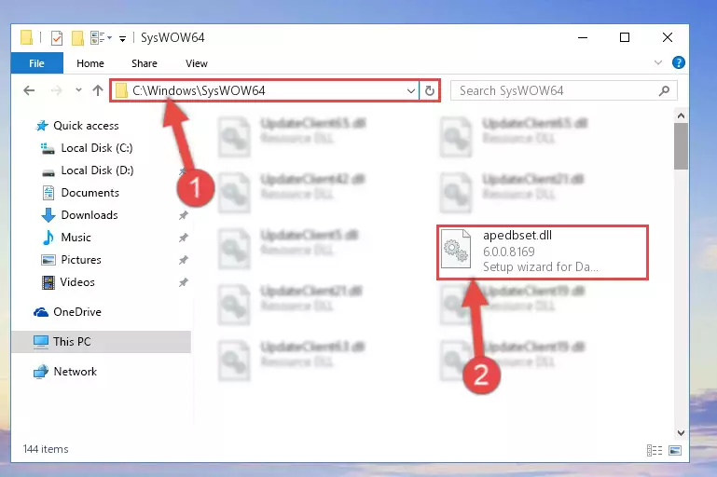Image resolution: width=717 pixels, height=477 pixels.
Task: Click the folder icon in the title bar
Action: [x=26, y=37]
